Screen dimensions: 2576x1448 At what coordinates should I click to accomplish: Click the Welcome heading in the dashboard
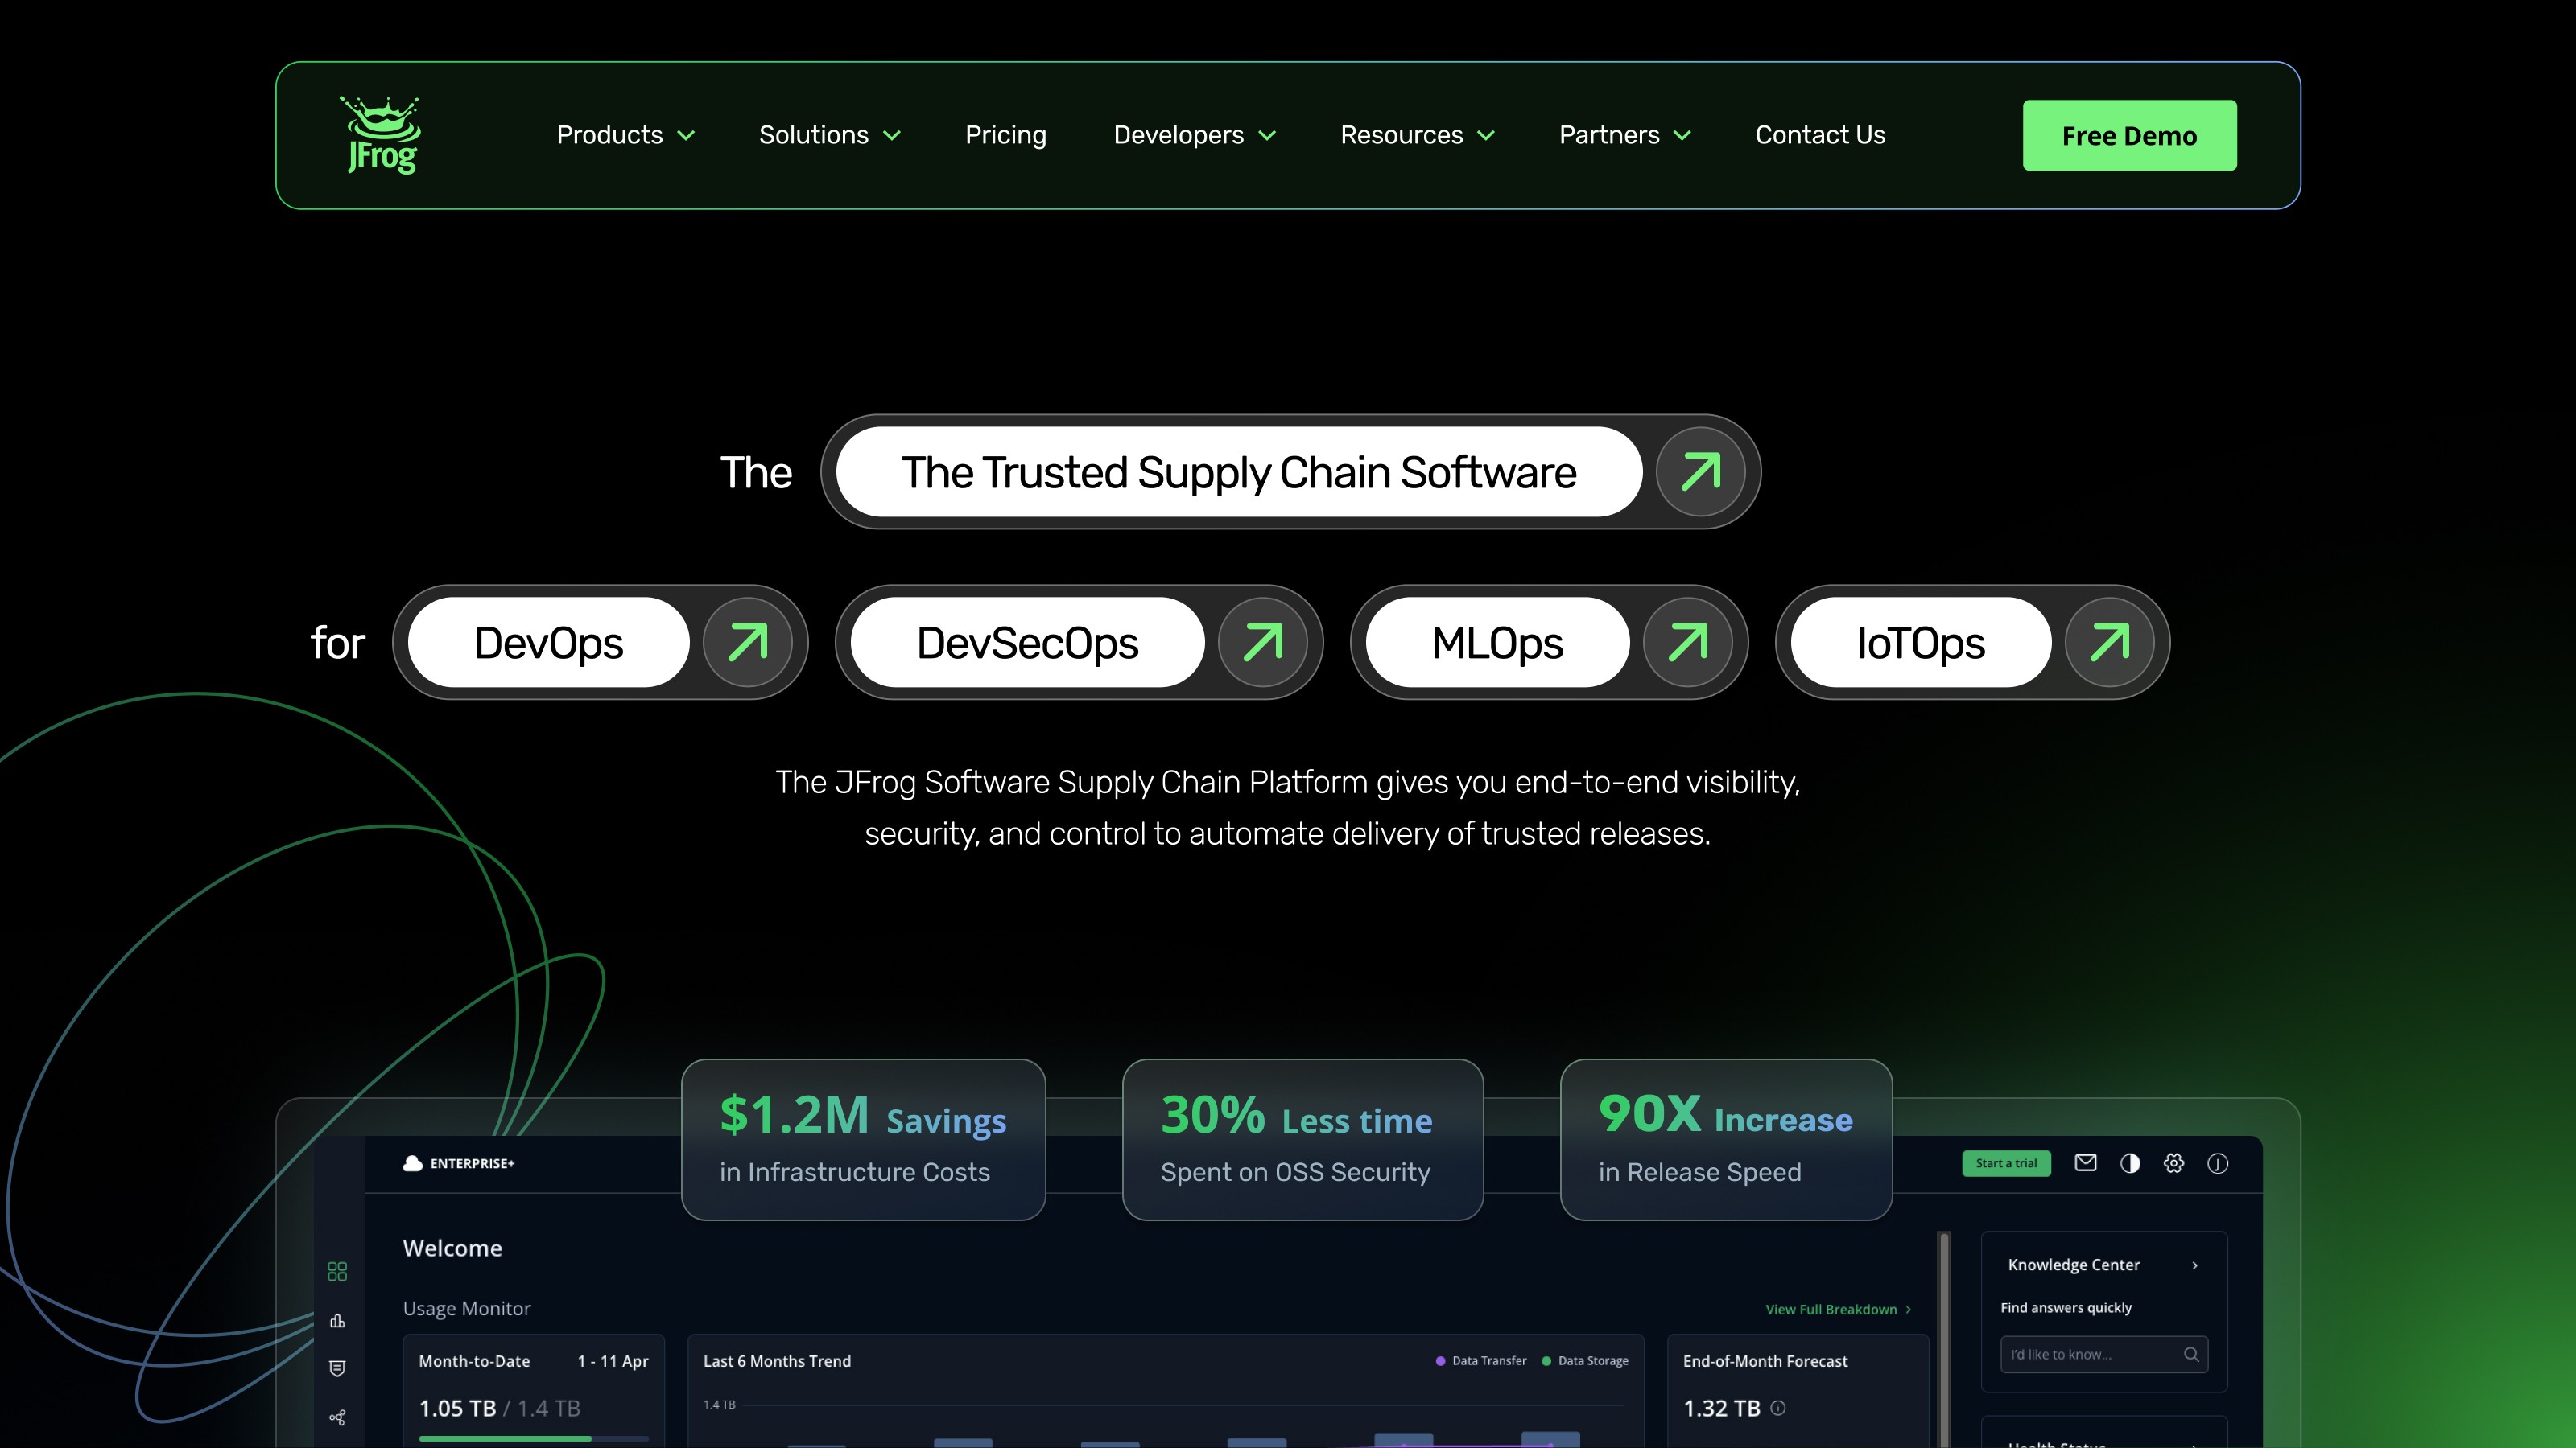coord(452,1248)
